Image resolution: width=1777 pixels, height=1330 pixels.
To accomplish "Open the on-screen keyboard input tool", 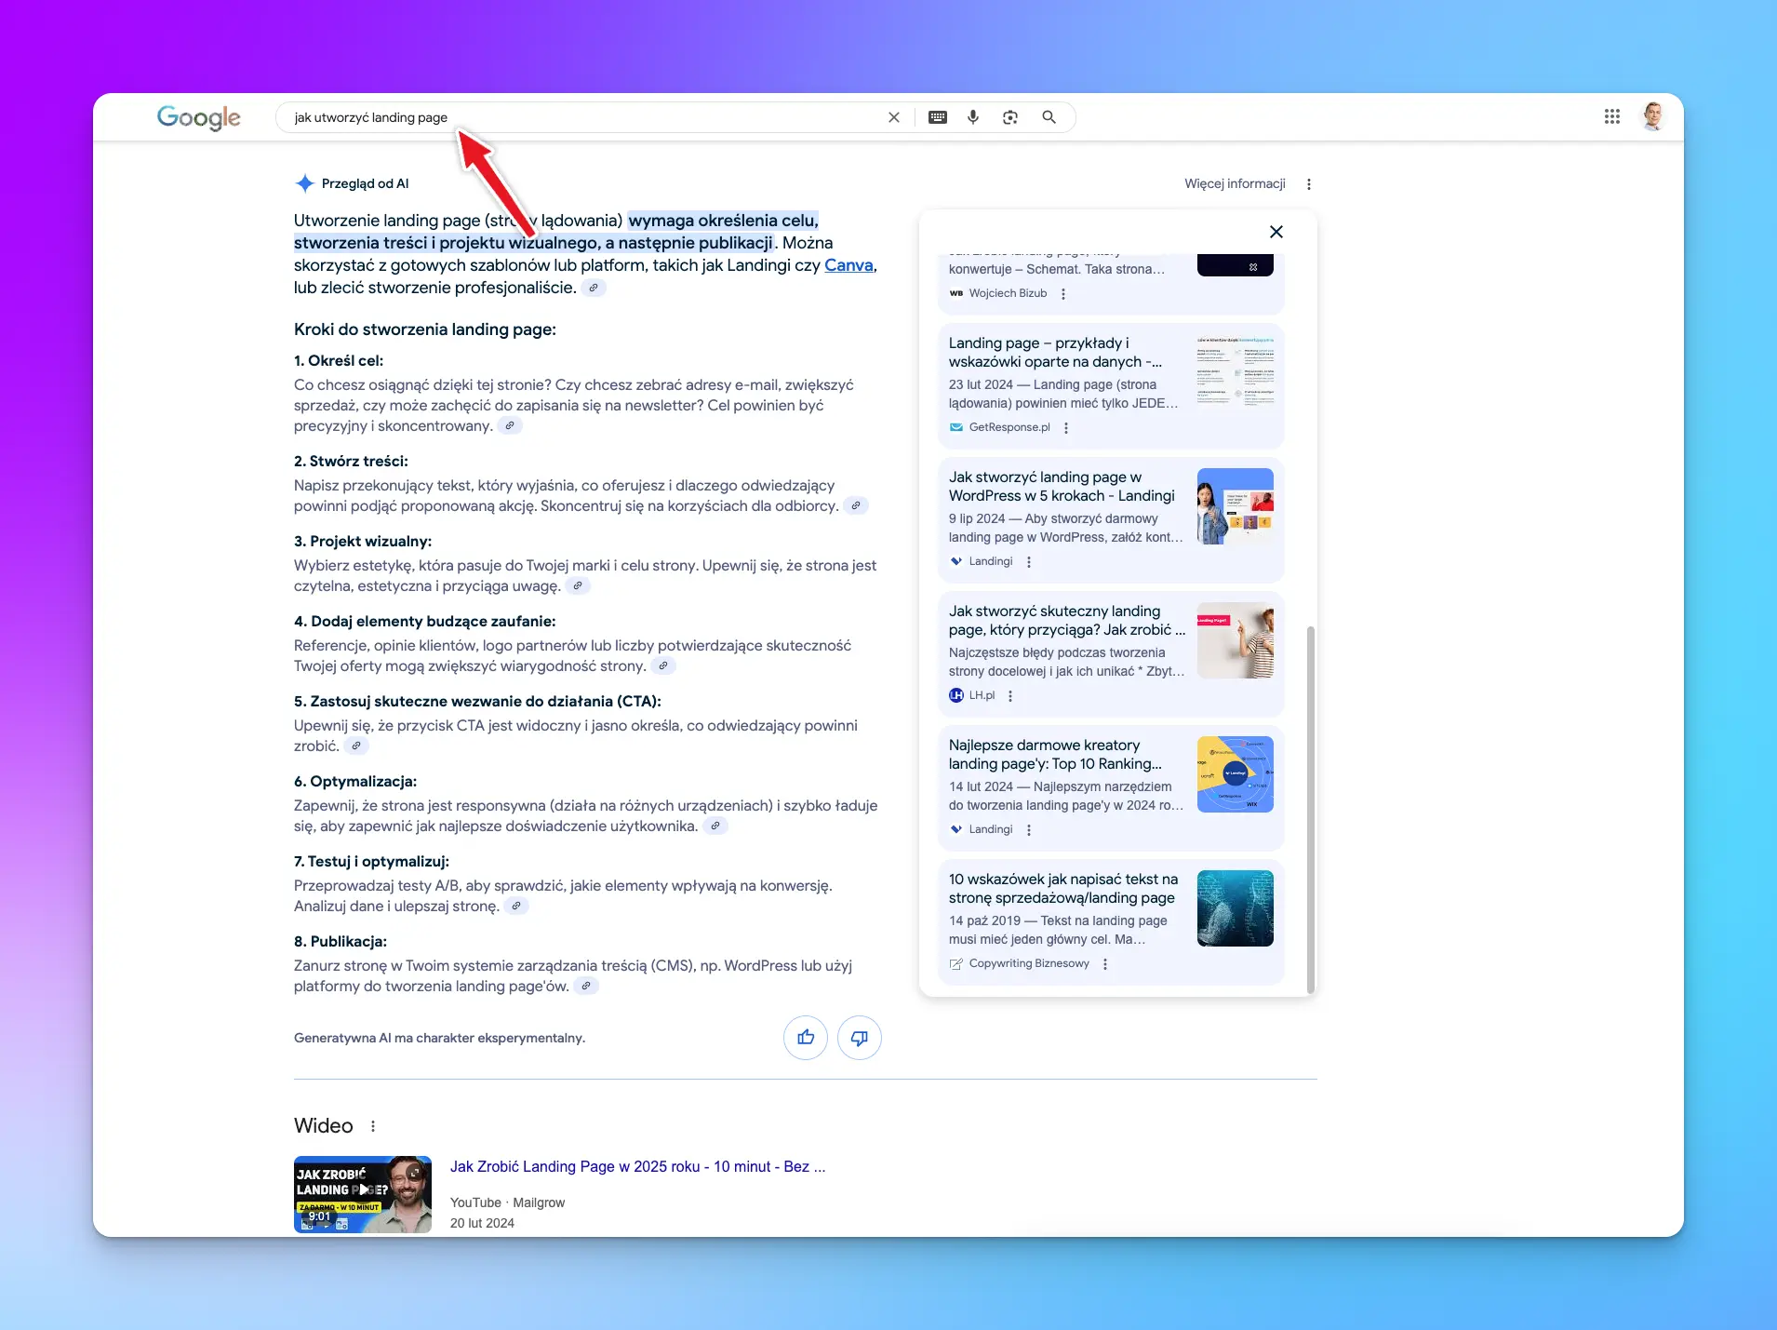I will click(938, 117).
